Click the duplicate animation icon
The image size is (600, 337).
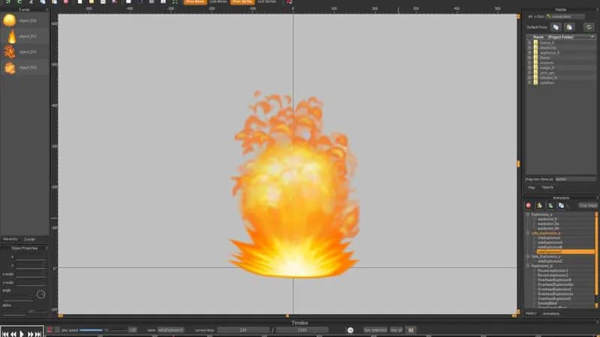tap(561, 205)
